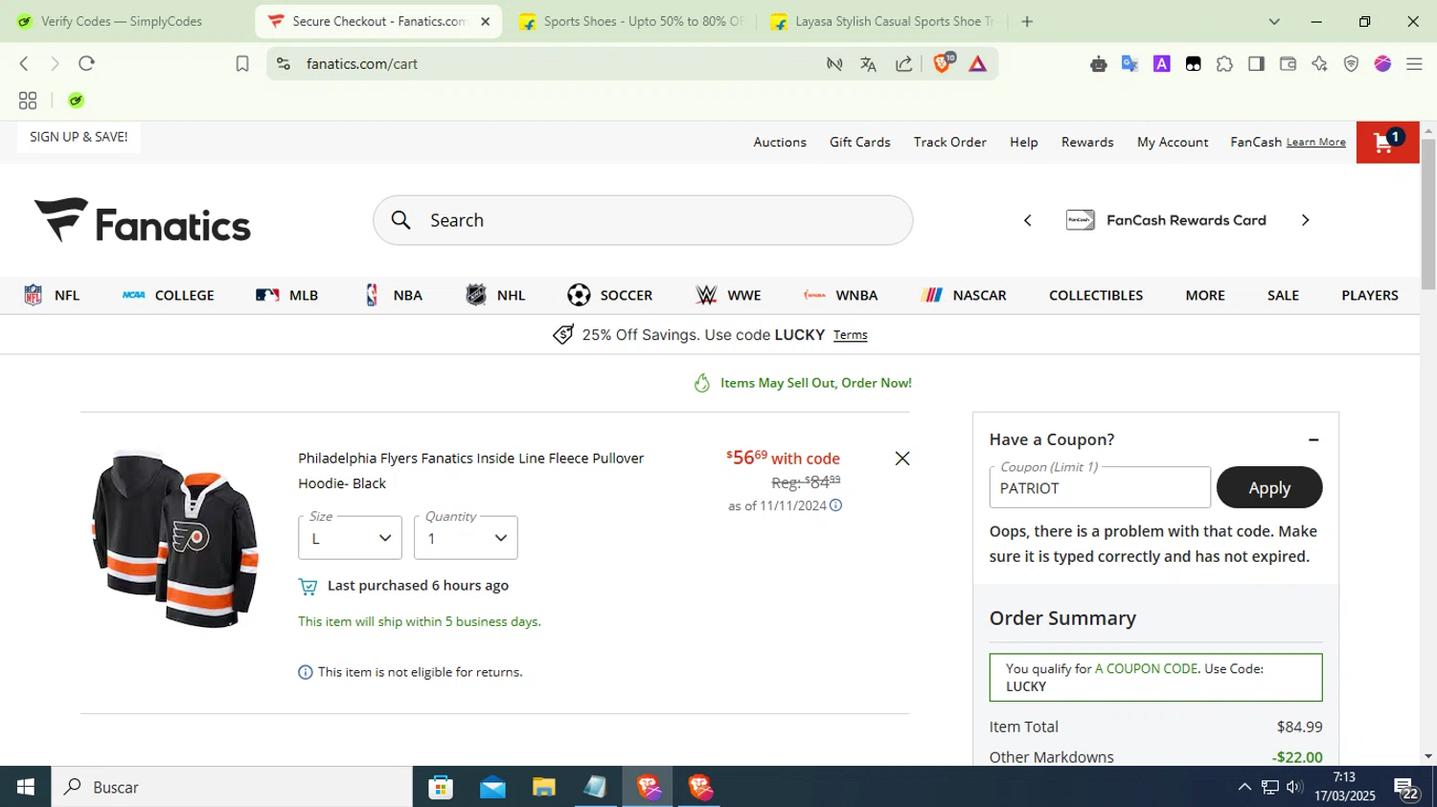Collapse the Have a Coupon section
Image resolution: width=1437 pixels, height=807 pixels.
click(x=1313, y=439)
